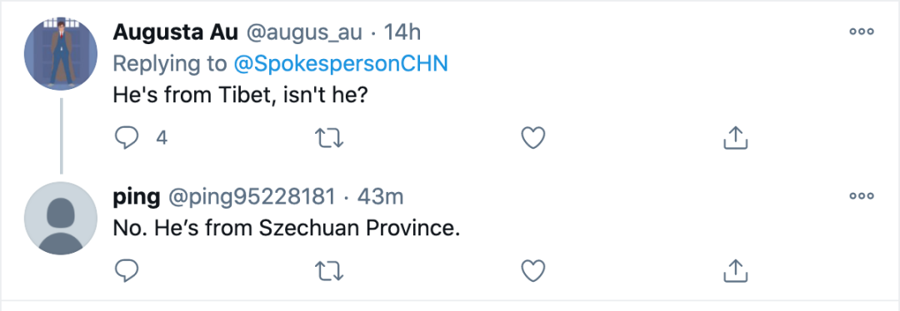
Task: Click the @ping95228181 handle
Action: [x=251, y=197]
